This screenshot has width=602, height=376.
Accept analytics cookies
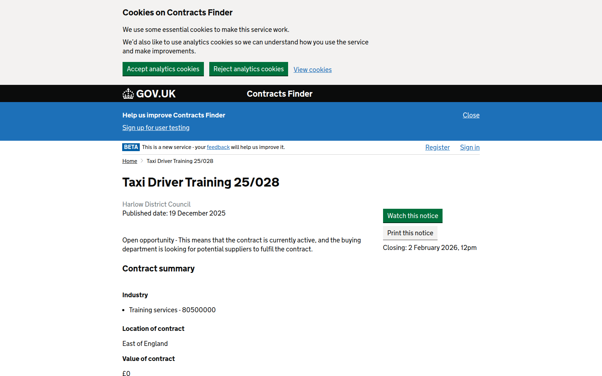(163, 69)
